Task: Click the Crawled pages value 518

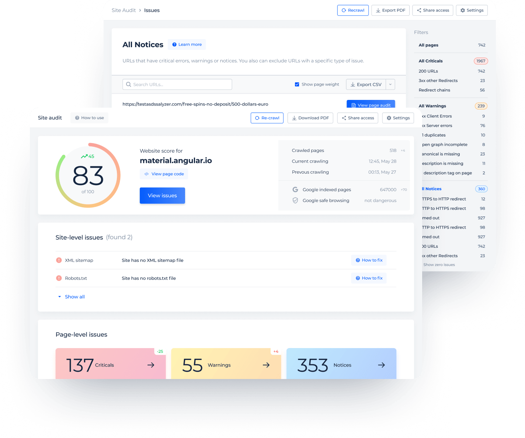Action: click(x=393, y=150)
